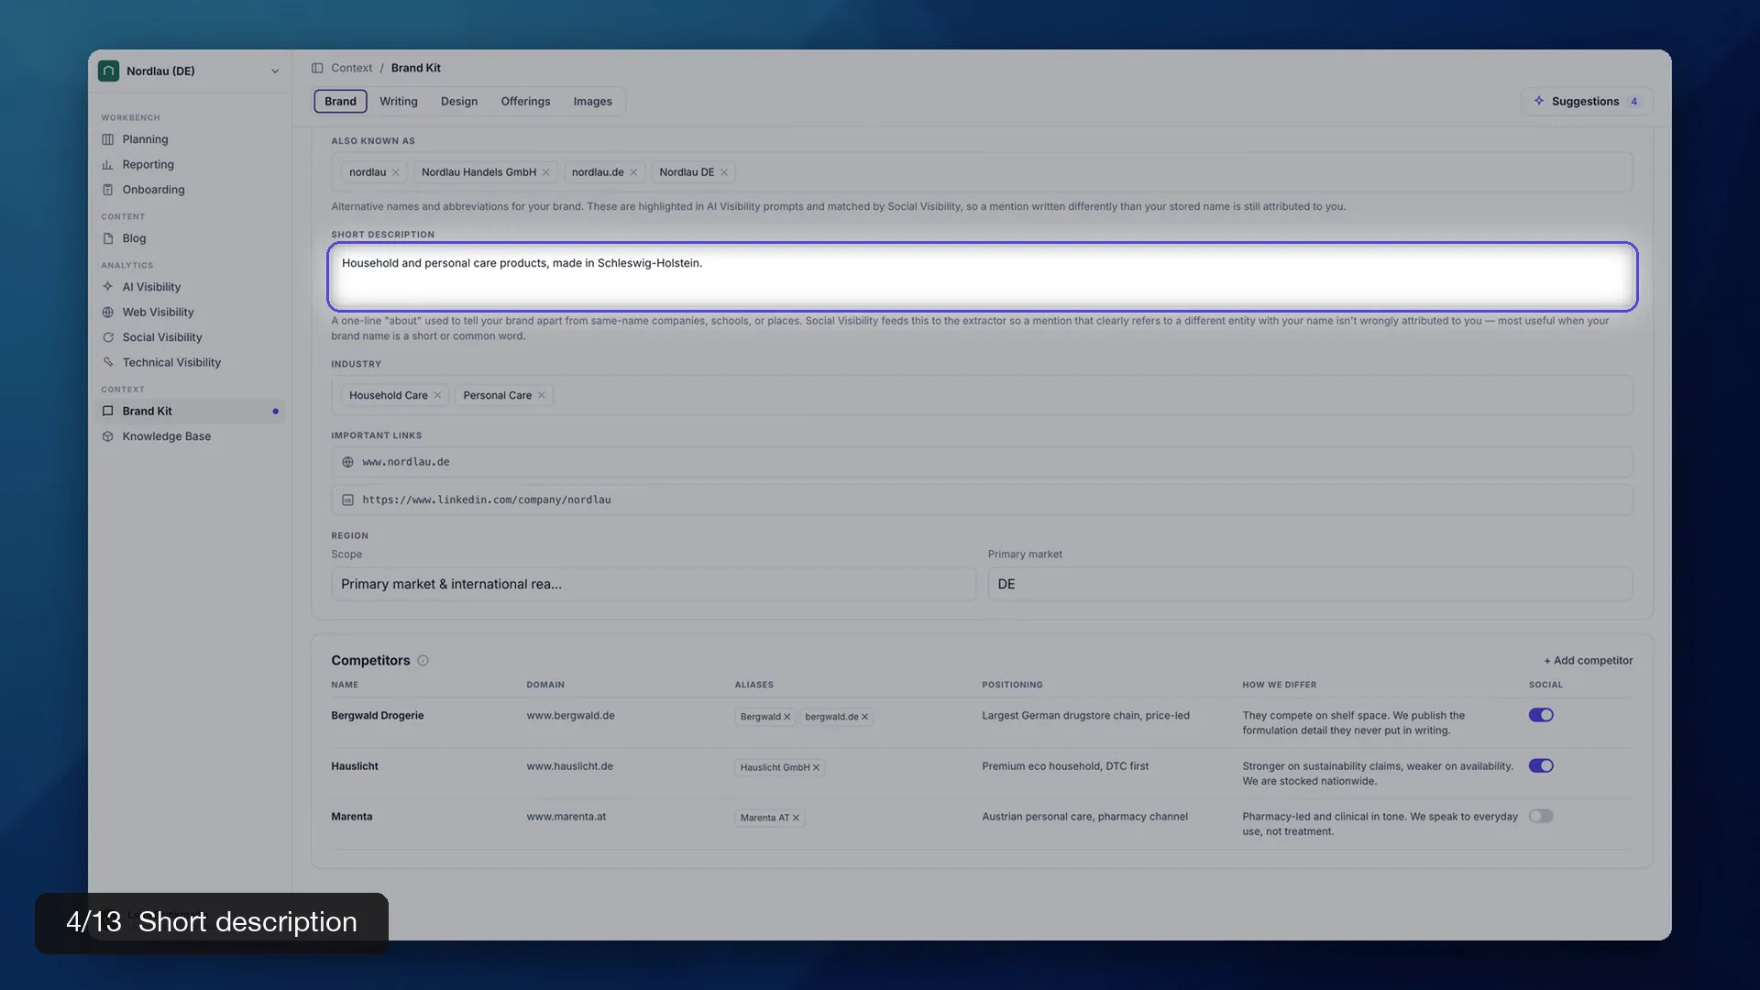This screenshot has width=1760, height=990.
Task: Remove the Personal Care industry tag
Action: pos(542,395)
